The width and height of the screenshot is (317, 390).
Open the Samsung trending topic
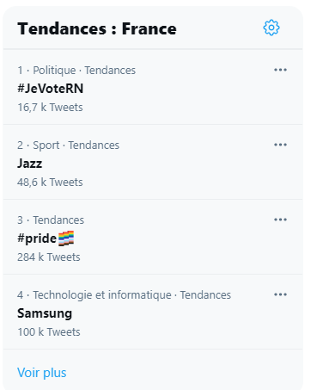(x=45, y=313)
